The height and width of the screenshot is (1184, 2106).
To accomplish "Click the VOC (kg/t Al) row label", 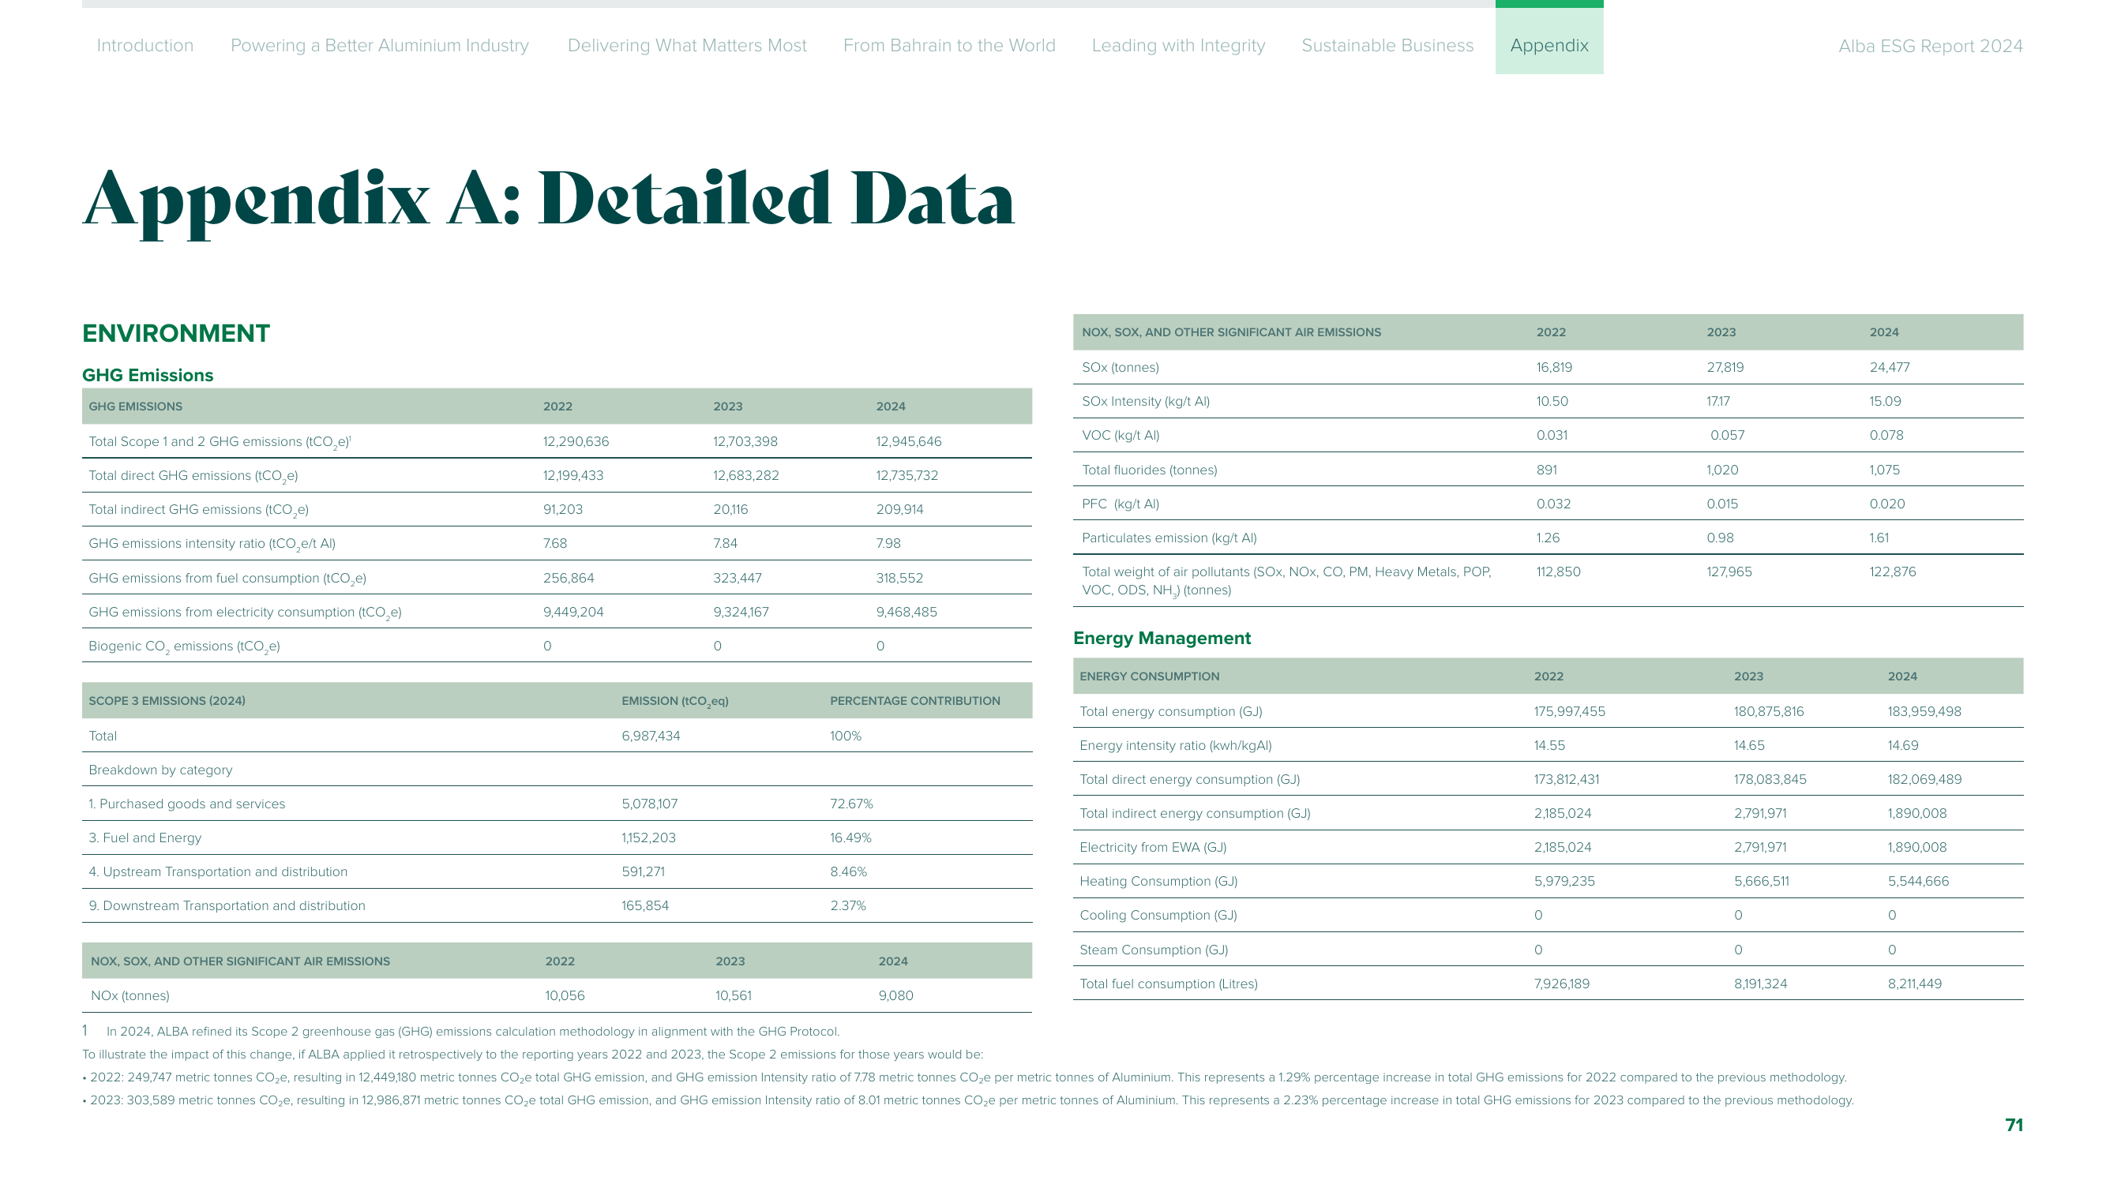I will 1120,436.
